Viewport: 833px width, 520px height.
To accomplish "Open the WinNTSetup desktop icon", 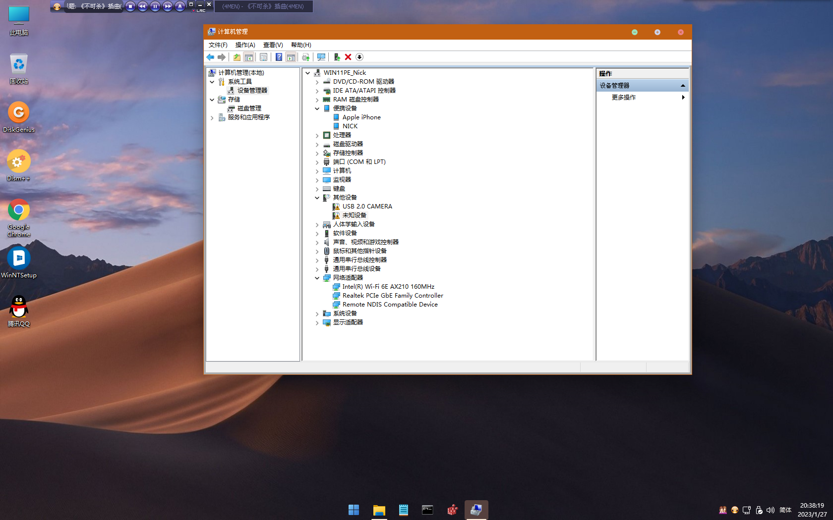I will pyautogui.click(x=19, y=263).
